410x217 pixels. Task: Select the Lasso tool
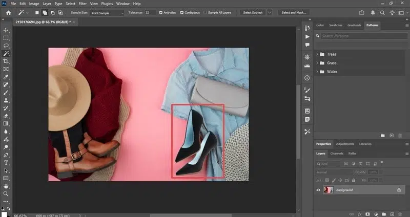coord(6,46)
